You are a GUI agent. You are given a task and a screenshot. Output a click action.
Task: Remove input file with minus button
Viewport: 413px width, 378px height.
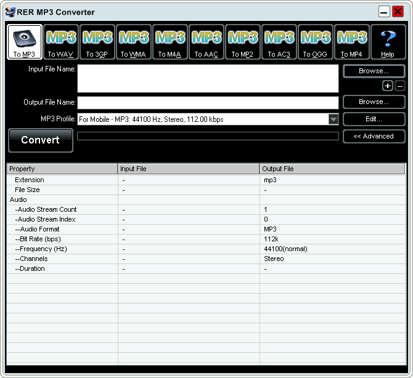[x=399, y=86]
